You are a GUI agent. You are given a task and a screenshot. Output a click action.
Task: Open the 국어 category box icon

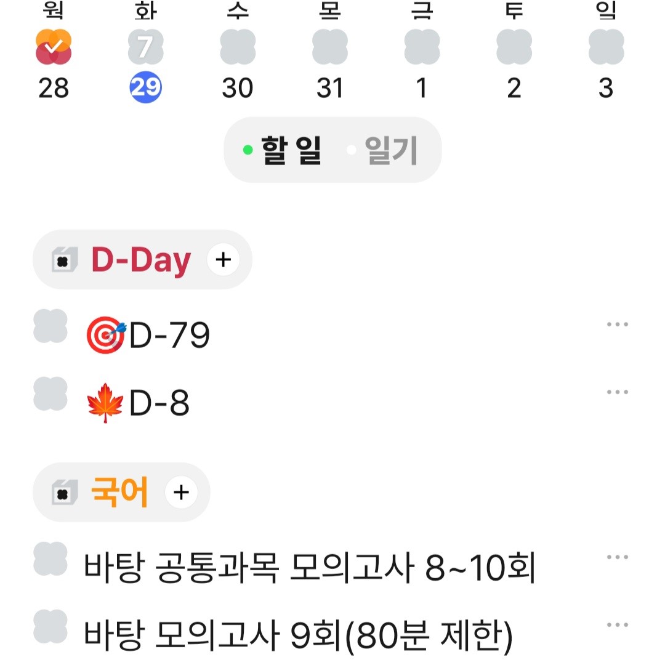(x=65, y=493)
